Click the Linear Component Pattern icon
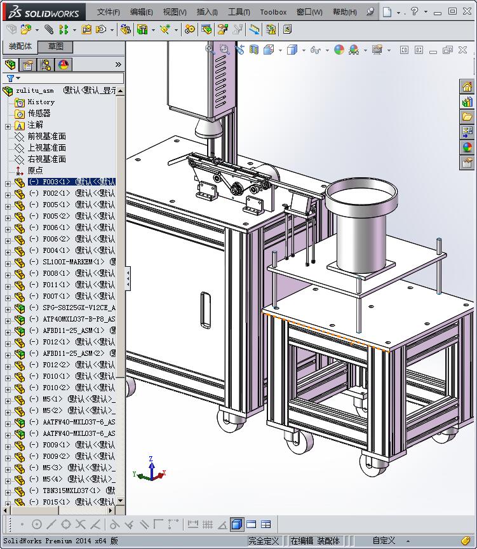The width and height of the screenshot is (477, 549). click(x=64, y=29)
